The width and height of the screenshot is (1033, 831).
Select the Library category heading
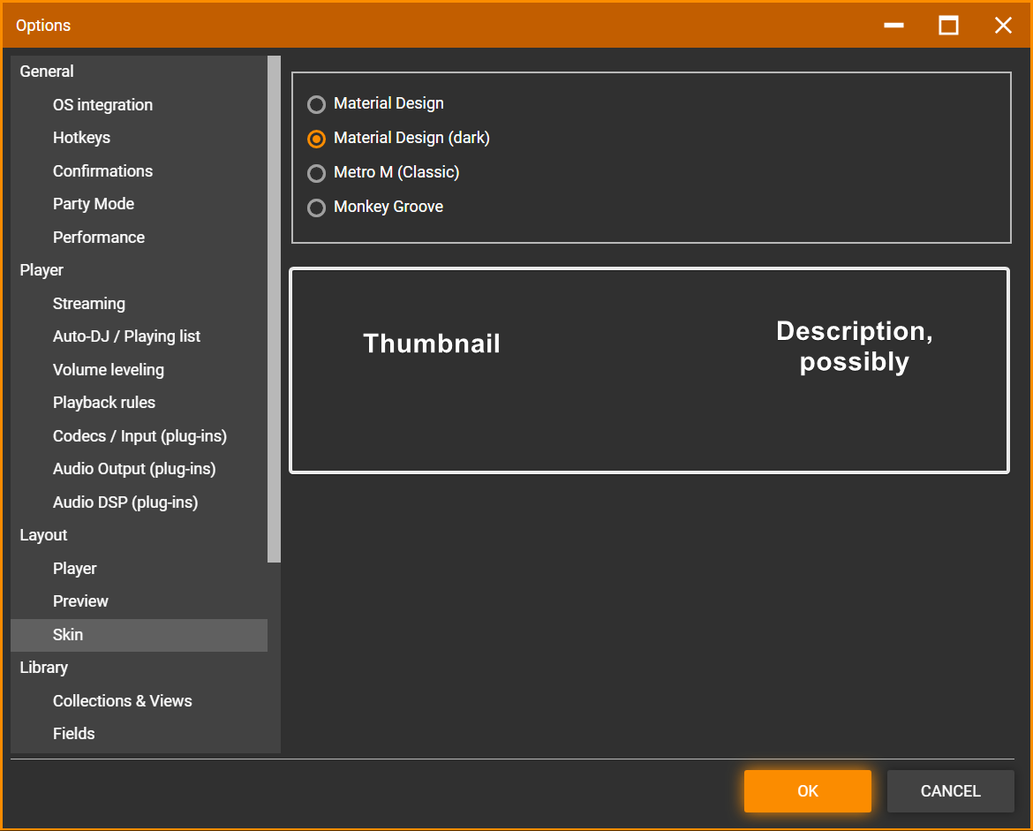[x=44, y=668]
